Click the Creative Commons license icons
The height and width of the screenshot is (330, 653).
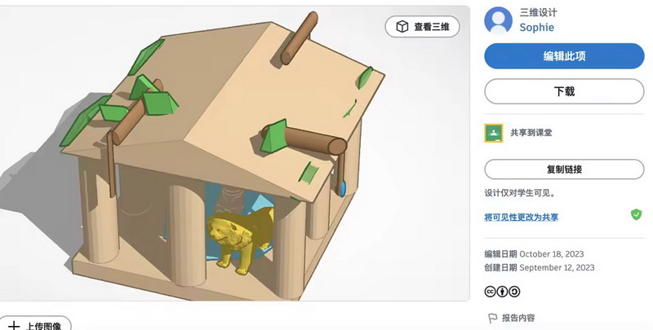pyautogui.click(x=502, y=292)
